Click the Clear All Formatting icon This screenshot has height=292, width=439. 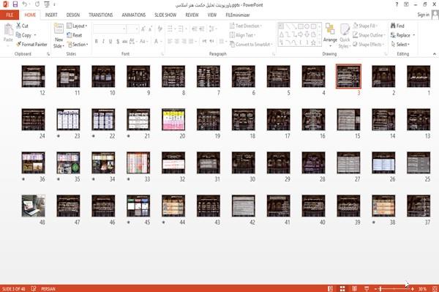pos(160,29)
